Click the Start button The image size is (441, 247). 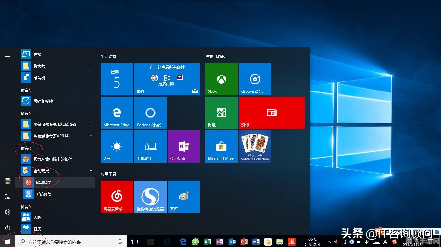click(8, 242)
